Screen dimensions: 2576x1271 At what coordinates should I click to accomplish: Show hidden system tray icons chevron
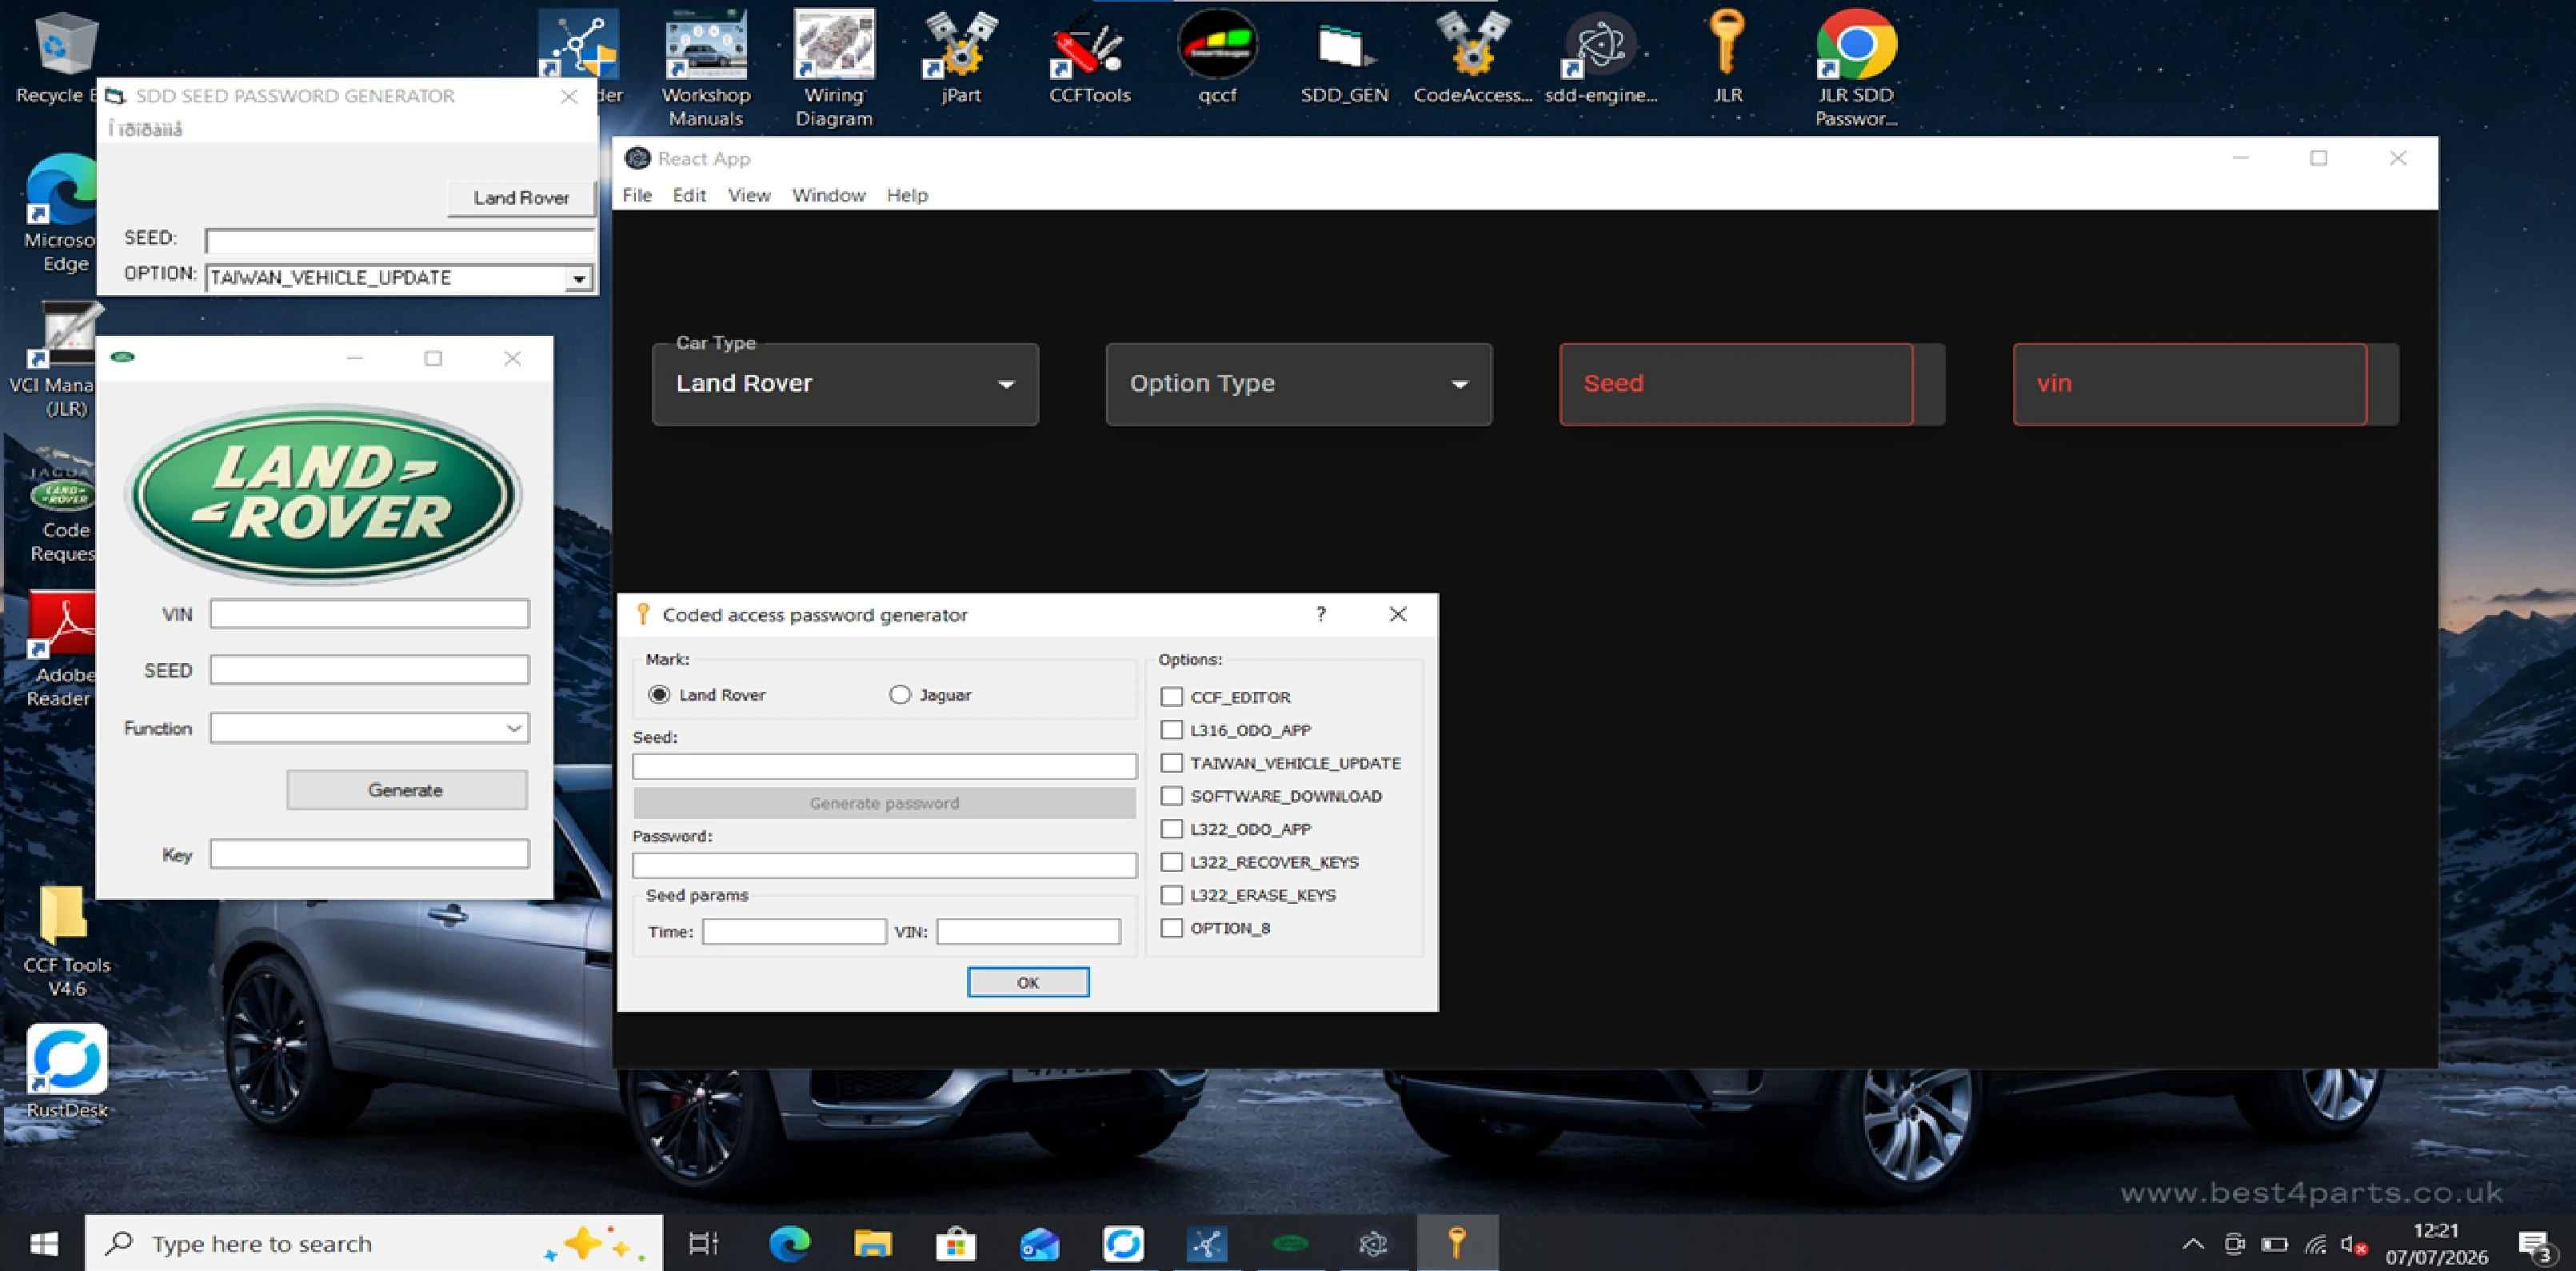click(x=2193, y=1244)
